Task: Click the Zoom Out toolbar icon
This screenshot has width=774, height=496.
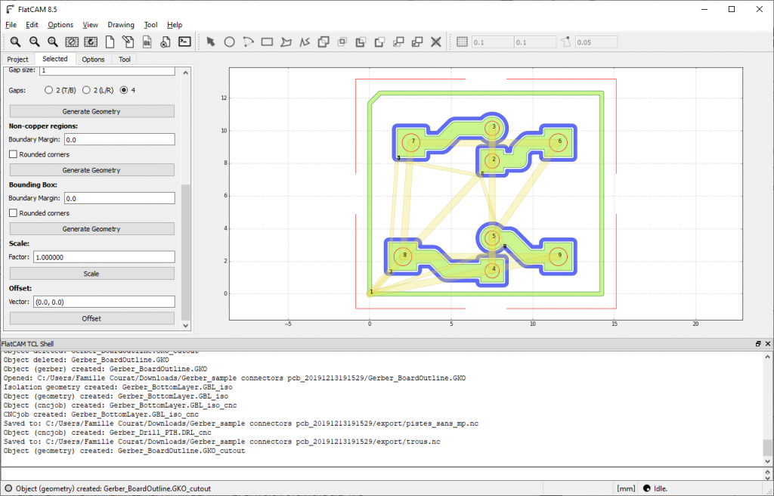Action: click(34, 42)
